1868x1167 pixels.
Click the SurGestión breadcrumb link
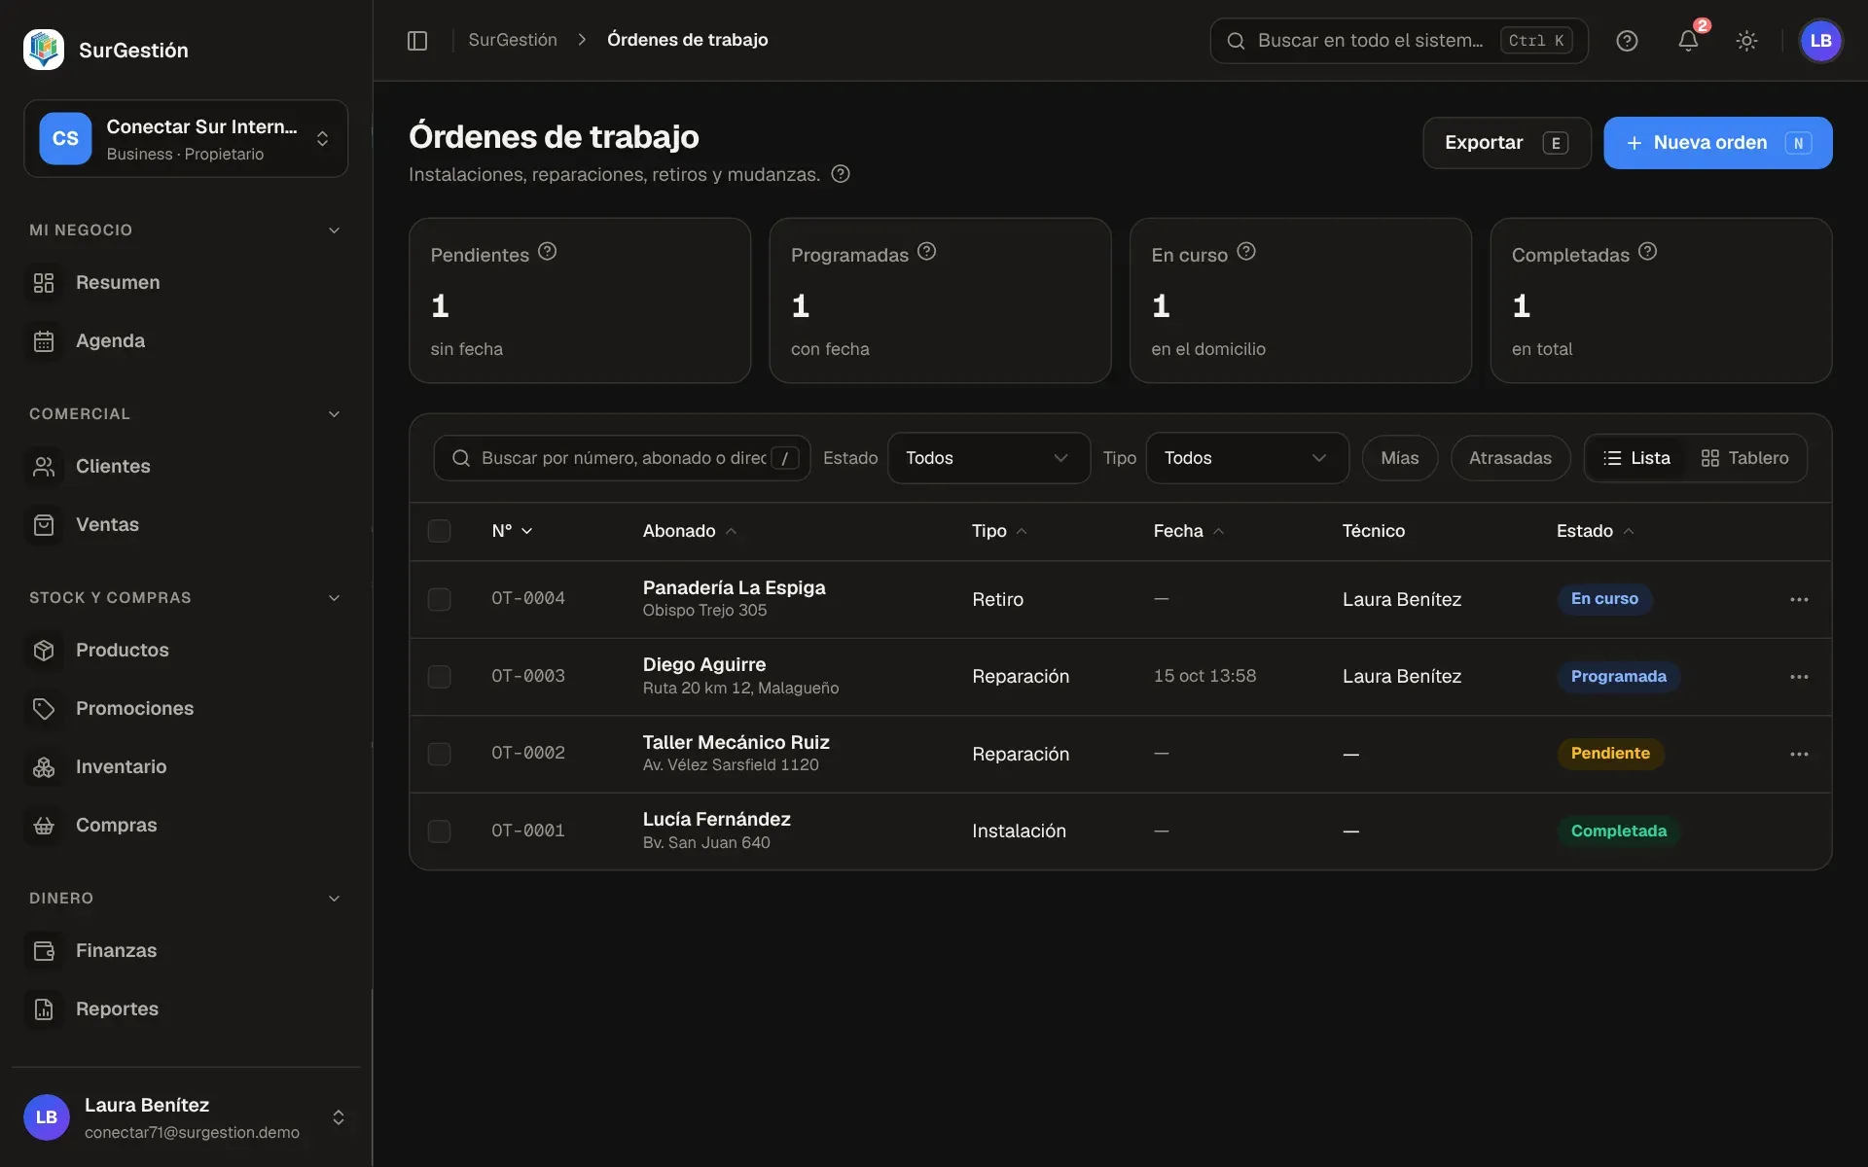tap(513, 40)
